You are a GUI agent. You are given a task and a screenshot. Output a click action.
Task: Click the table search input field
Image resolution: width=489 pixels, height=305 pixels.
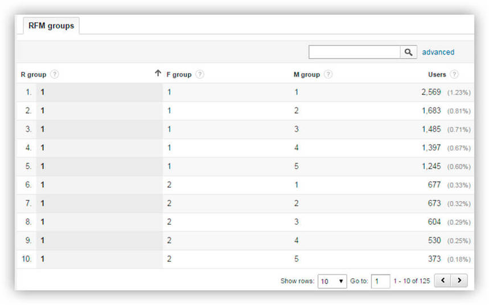tap(354, 52)
